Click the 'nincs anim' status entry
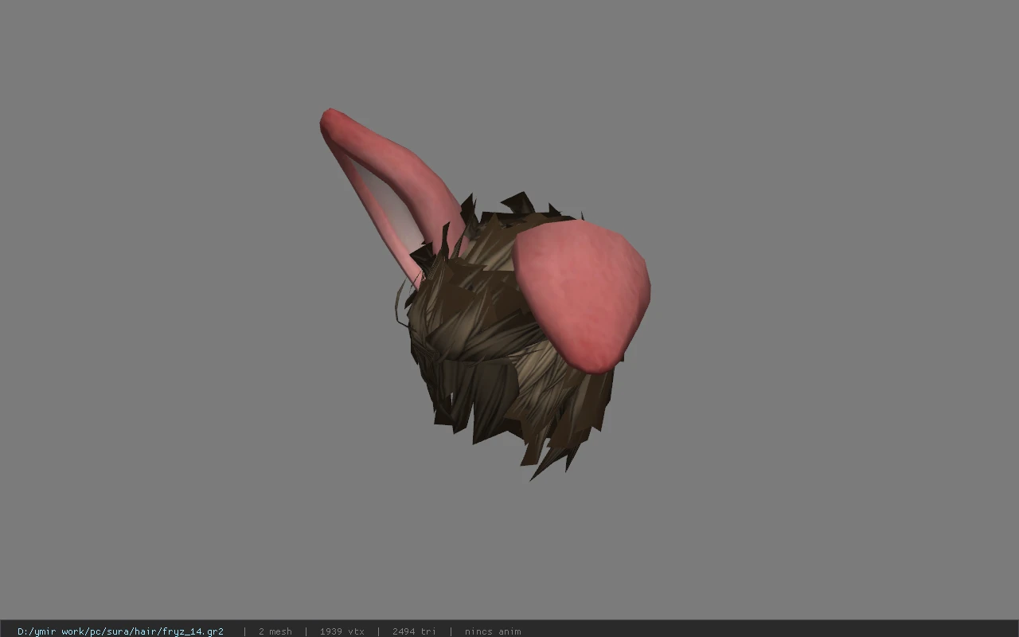This screenshot has height=637, width=1019. [493, 631]
